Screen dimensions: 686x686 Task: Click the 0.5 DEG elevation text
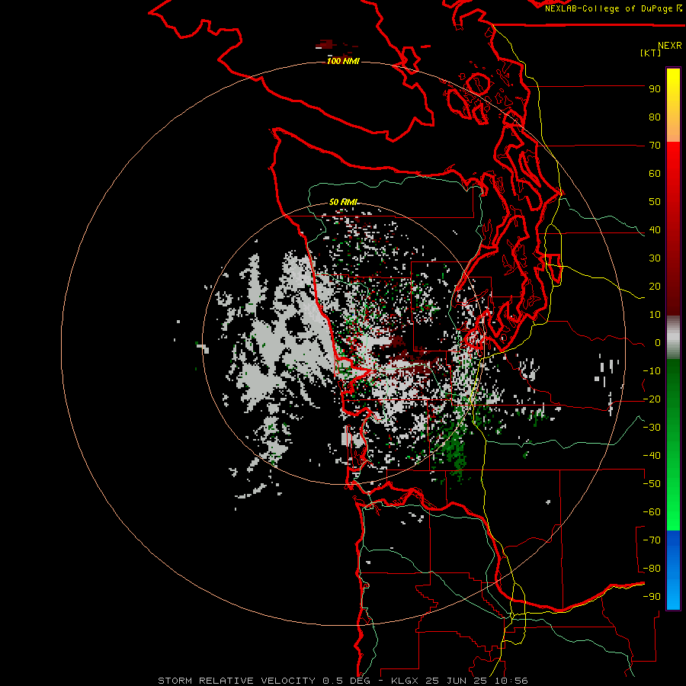(347, 681)
